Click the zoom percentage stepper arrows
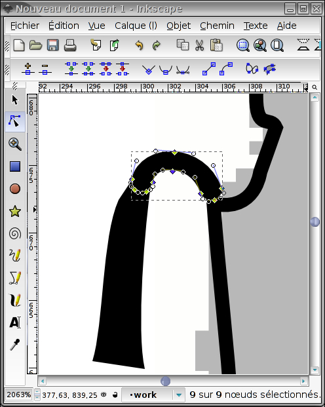The image size is (325, 407). tap(37, 395)
